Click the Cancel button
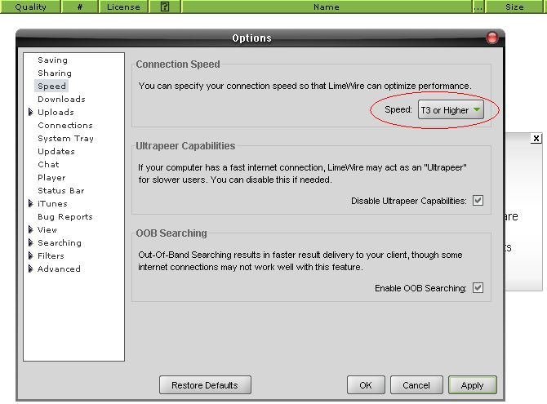The width and height of the screenshot is (547, 404). coord(416,384)
